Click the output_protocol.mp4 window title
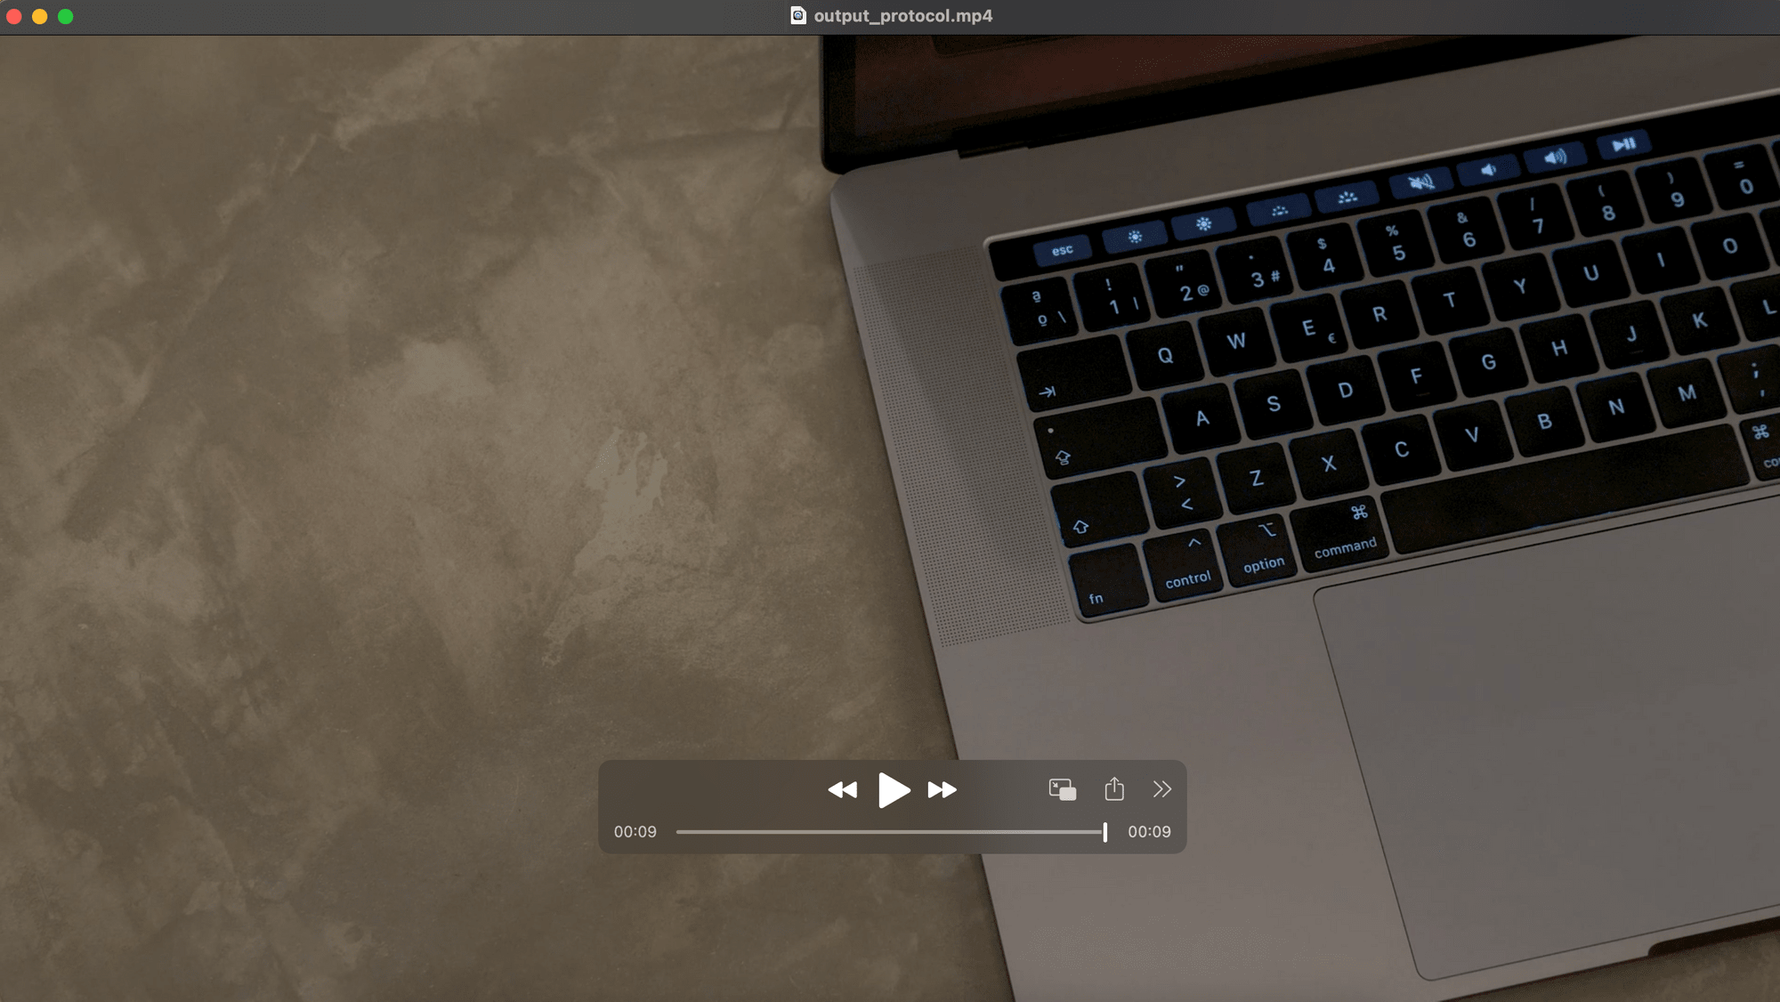The width and height of the screenshot is (1780, 1002). point(902,16)
